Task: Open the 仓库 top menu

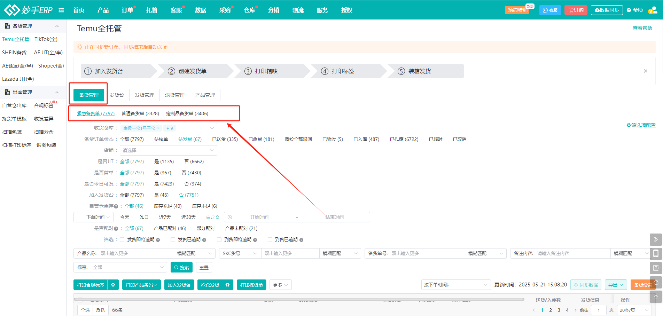Action: tap(249, 10)
